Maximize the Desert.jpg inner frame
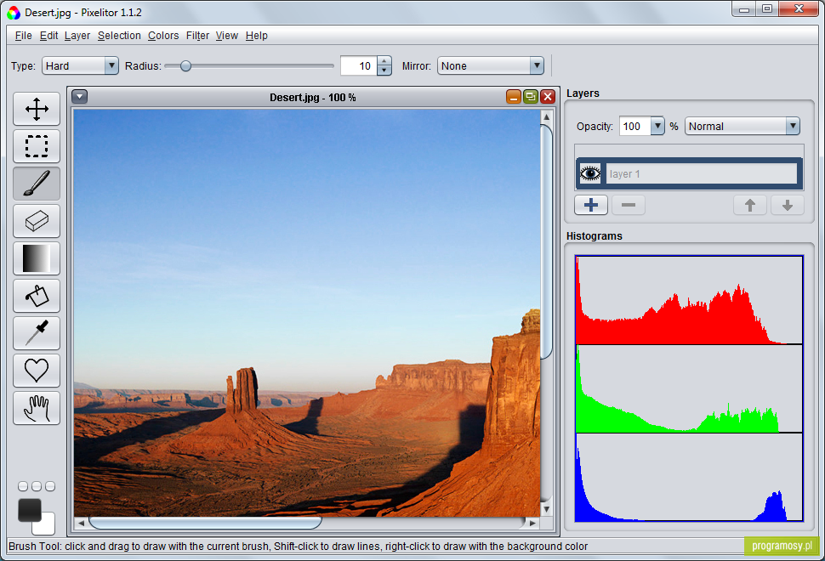The width and height of the screenshot is (825, 561). click(x=531, y=97)
